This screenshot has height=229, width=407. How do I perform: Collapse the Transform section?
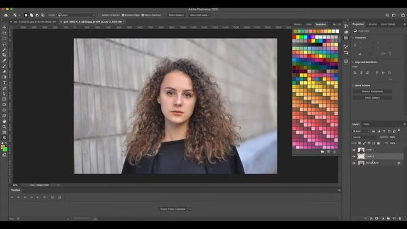tap(353, 38)
